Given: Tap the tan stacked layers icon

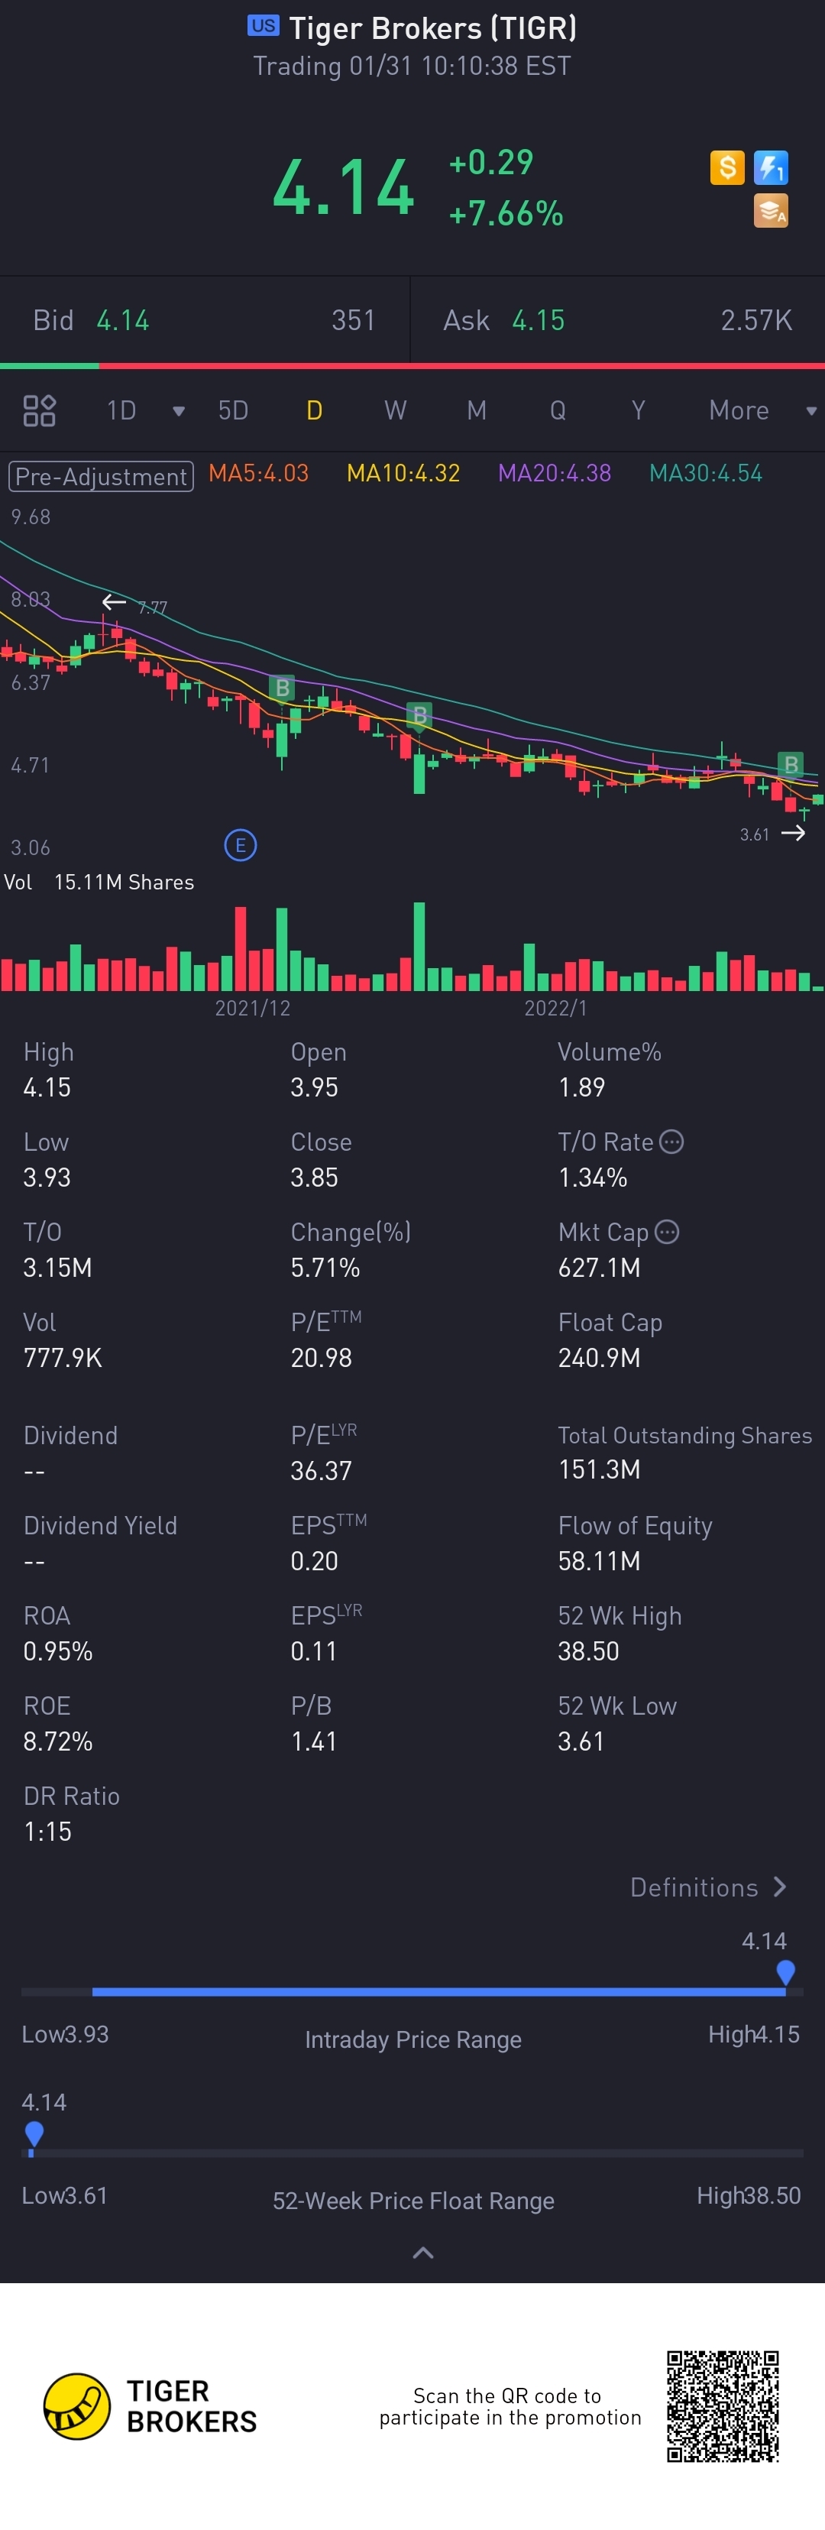Looking at the screenshot, I should point(771,210).
